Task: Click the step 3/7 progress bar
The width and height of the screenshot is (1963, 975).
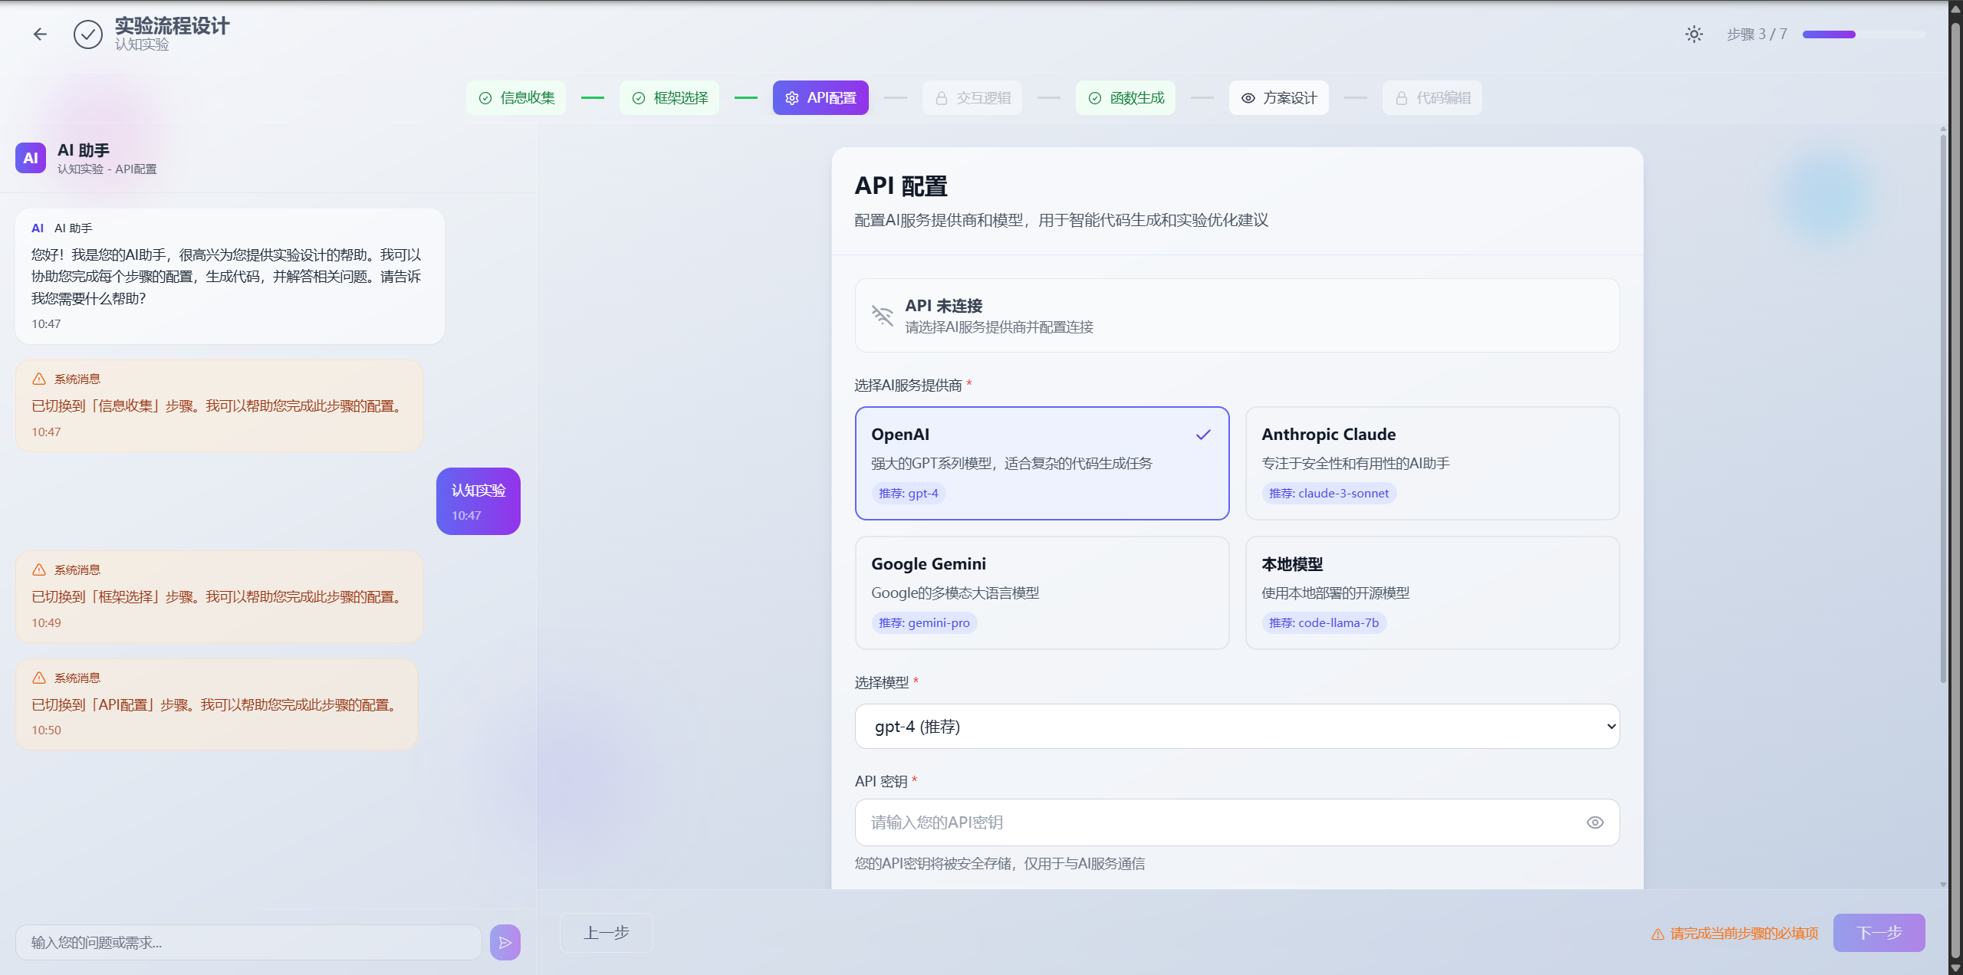Action: [x=1863, y=34]
